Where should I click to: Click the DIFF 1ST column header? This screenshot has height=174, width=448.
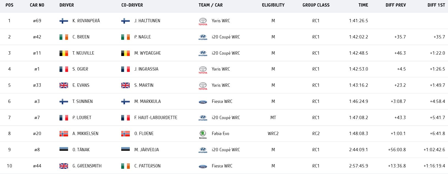point(436,5)
